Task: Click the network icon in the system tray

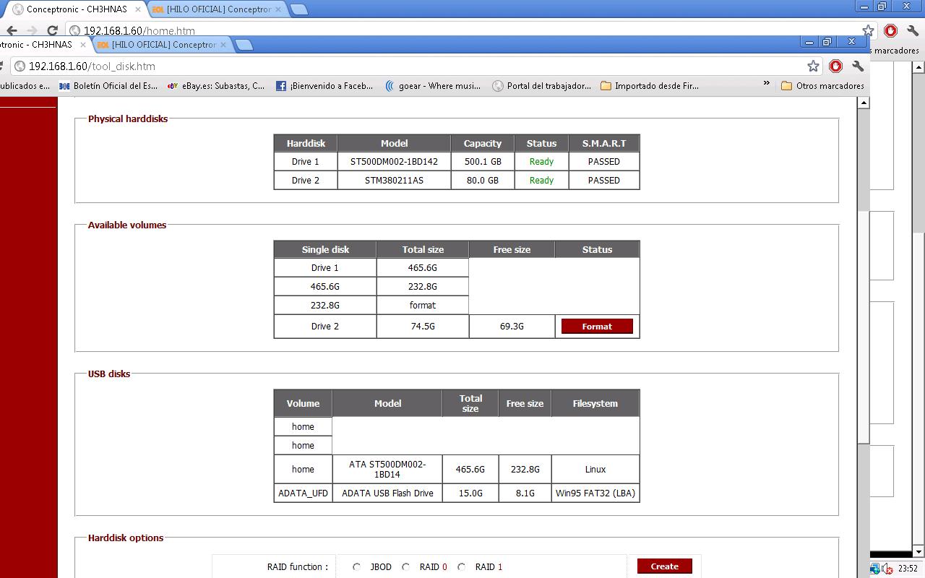Action: (875, 569)
